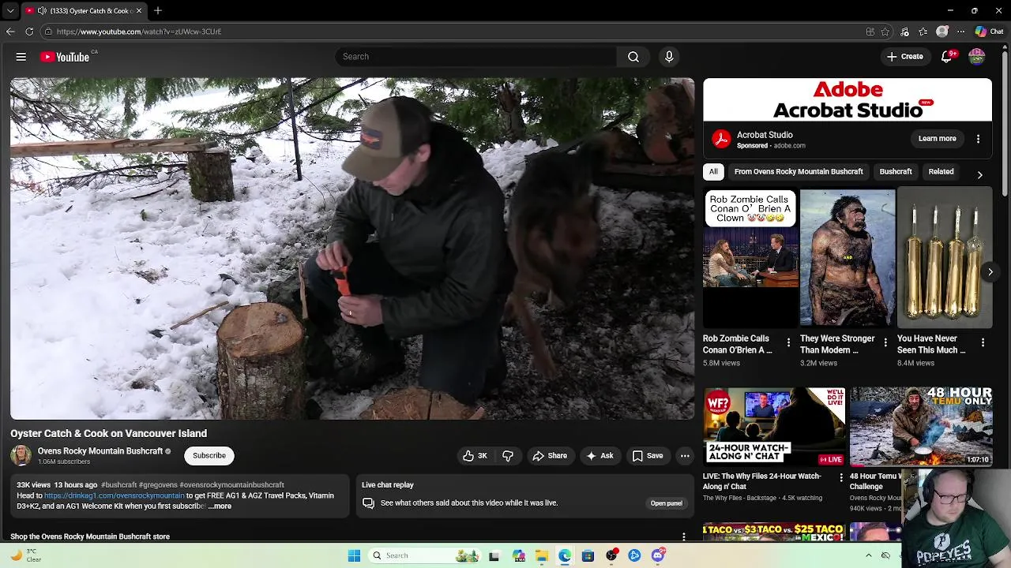1011x568 pixels.
Task: Open Microsoft Store from taskbar
Action: pos(588,555)
